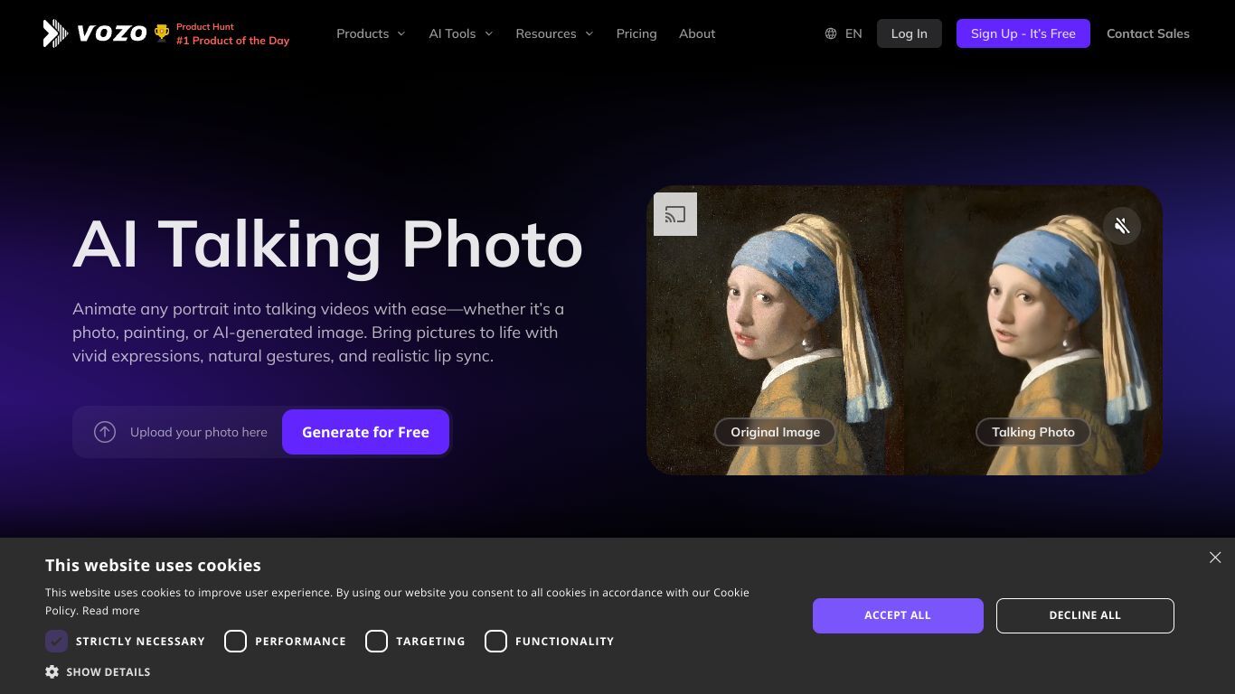Screen dimensions: 1235x694
Task: Open the Contact Sales link
Action: pyautogui.click(x=1148, y=33)
